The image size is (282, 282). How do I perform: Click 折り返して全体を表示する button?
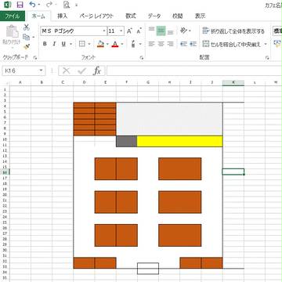click(233, 31)
